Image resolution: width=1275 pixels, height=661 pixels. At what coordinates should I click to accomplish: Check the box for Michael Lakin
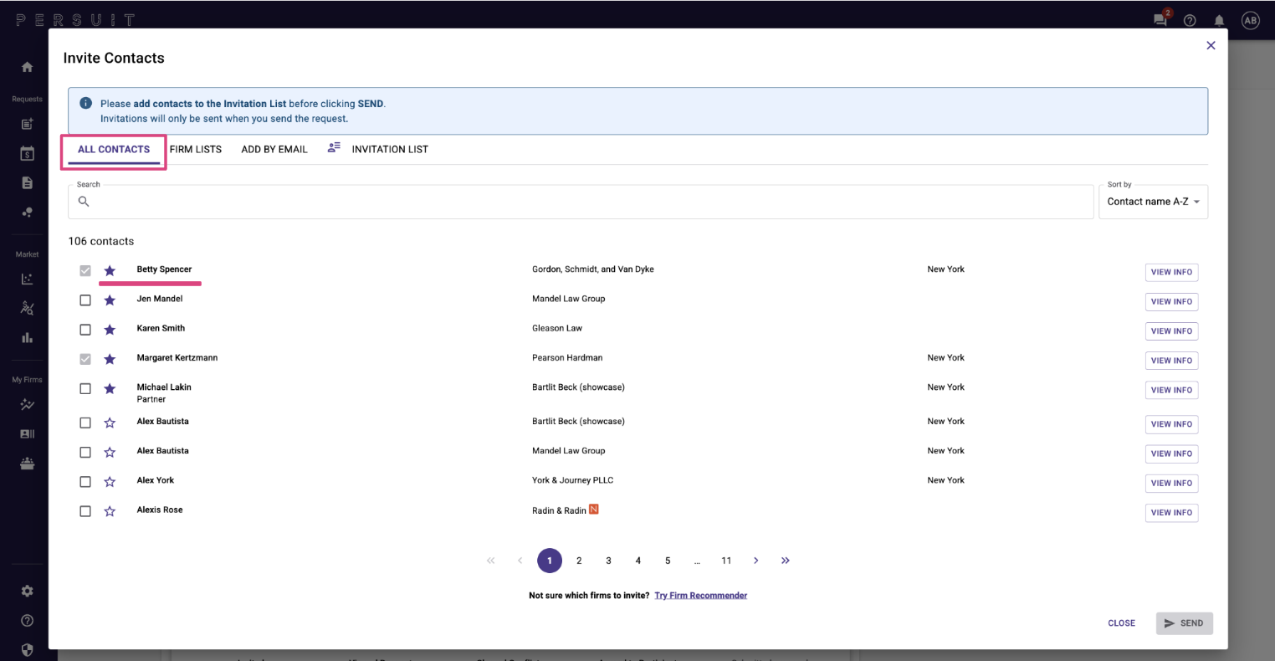(85, 388)
